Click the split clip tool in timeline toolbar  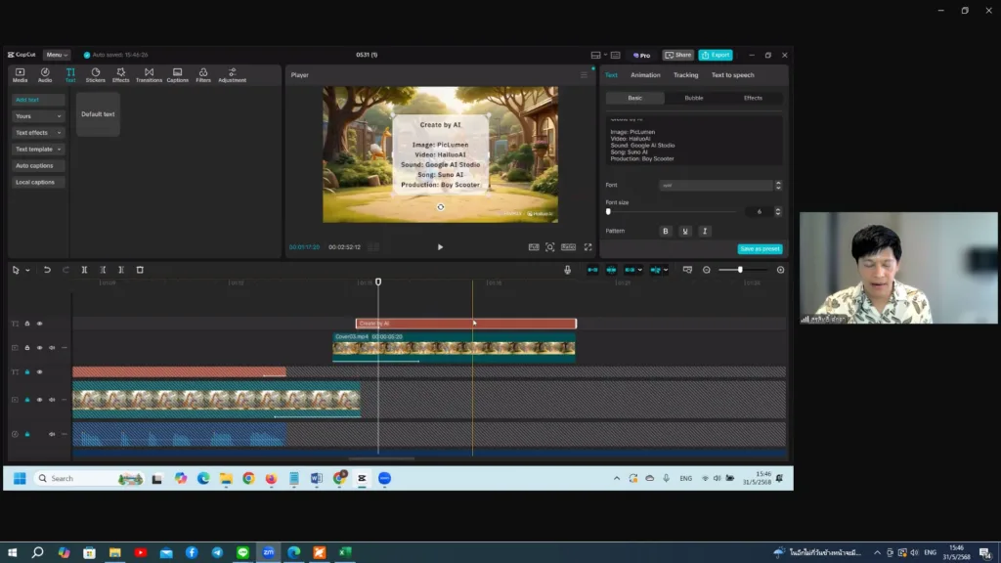(x=84, y=270)
